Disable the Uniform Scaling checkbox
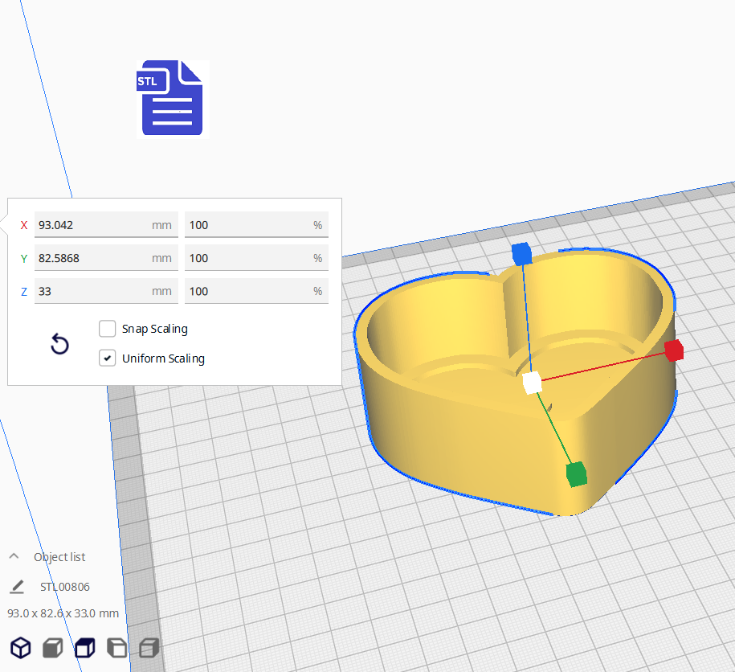735x672 pixels. [x=107, y=359]
